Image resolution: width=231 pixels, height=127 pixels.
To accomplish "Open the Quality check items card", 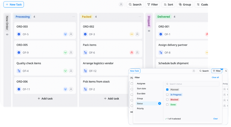I will [x=45, y=67].
